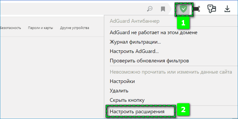Open the password manager key icon
The image size is (238, 119).
click(212, 9)
